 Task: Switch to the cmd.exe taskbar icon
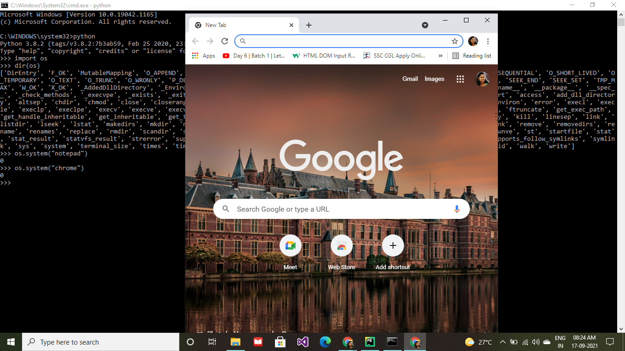(x=392, y=342)
